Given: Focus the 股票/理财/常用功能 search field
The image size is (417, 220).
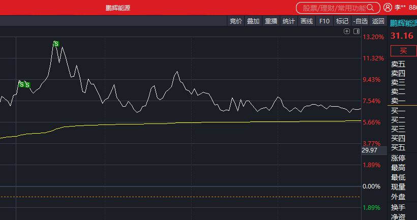Looking at the screenshot, I should [x=338, y=8].
